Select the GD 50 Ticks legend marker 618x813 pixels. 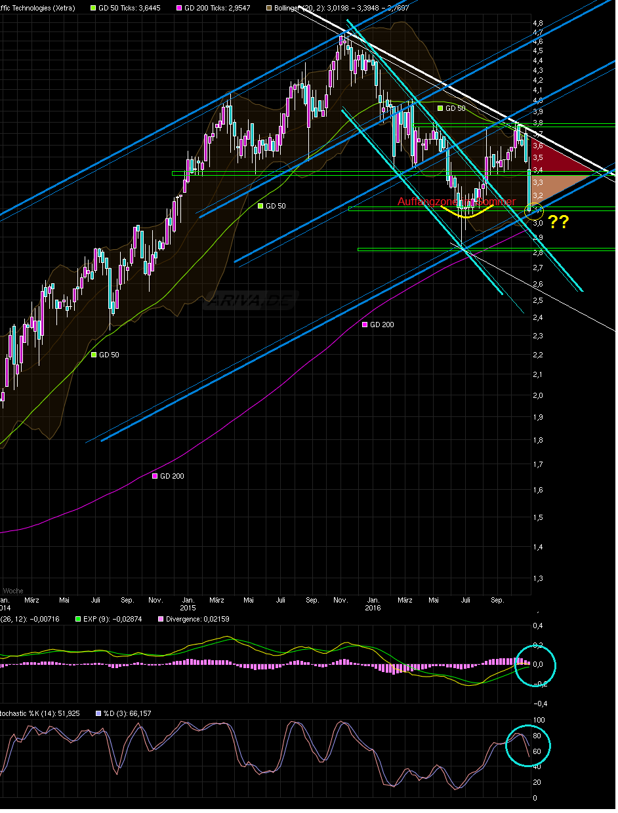coord(94,8)
